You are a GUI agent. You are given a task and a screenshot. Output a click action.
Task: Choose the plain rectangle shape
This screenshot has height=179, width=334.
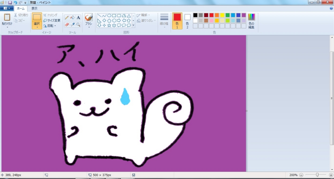click(x=114, y=16)
